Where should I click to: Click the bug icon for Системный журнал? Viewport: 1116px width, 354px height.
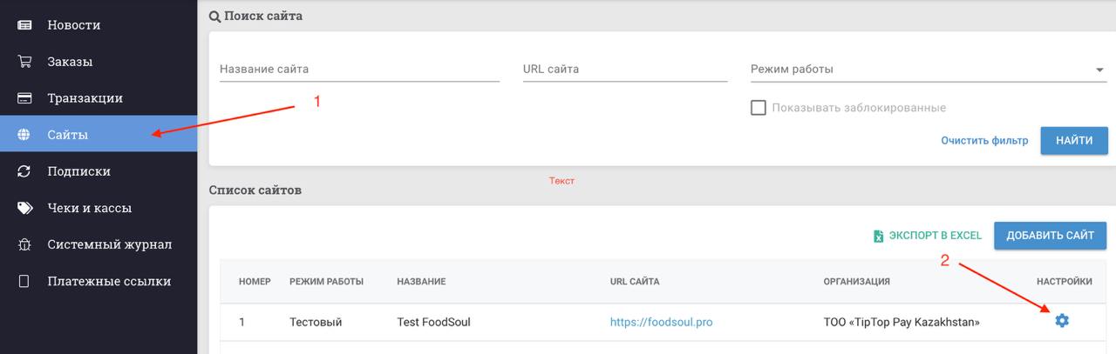[24, 244]
